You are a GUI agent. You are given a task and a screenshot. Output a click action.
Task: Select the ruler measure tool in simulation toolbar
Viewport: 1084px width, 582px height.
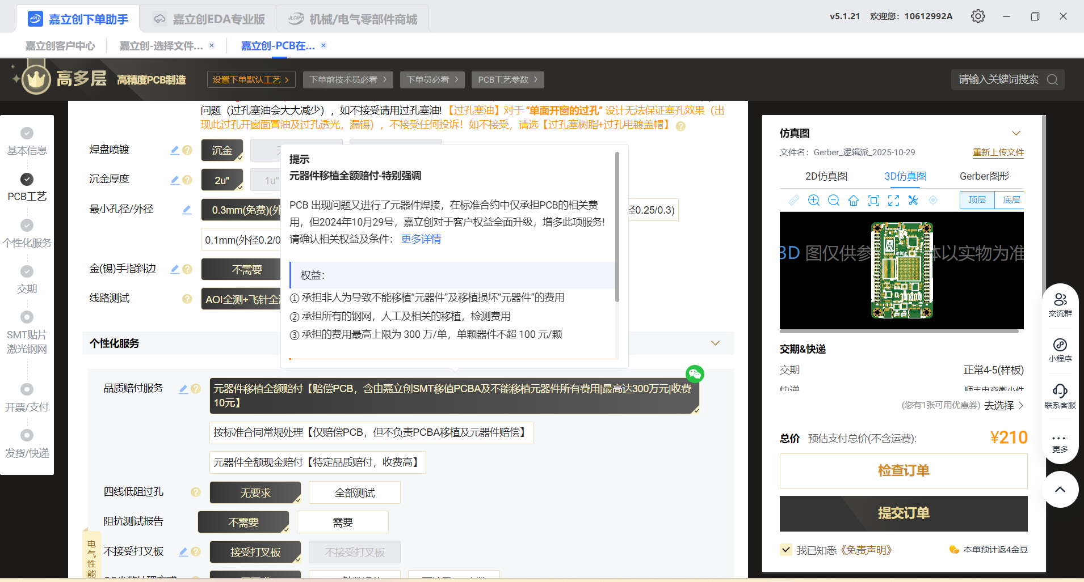click(x=794, y=200)
